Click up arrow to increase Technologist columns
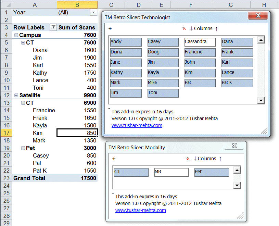This screenshot has height=226, width=279. [x=216, y=28]
